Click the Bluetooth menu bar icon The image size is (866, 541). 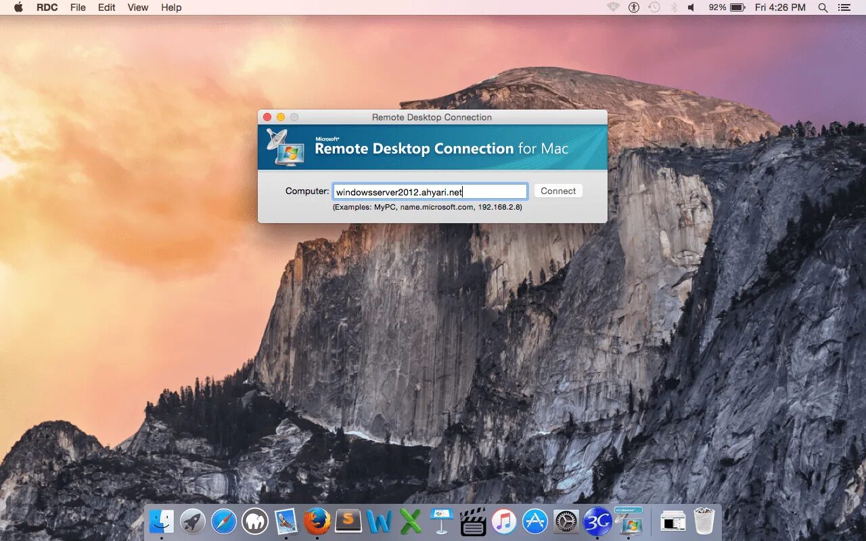(x=673, y=7)
